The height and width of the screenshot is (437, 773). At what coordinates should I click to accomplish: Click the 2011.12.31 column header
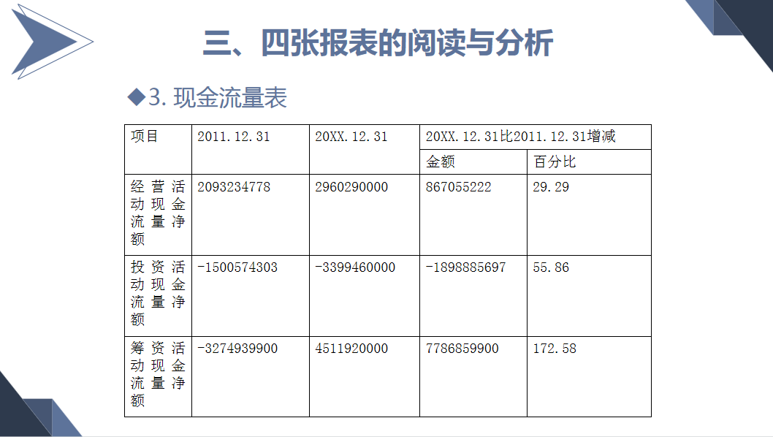click(x=228, y=135)
